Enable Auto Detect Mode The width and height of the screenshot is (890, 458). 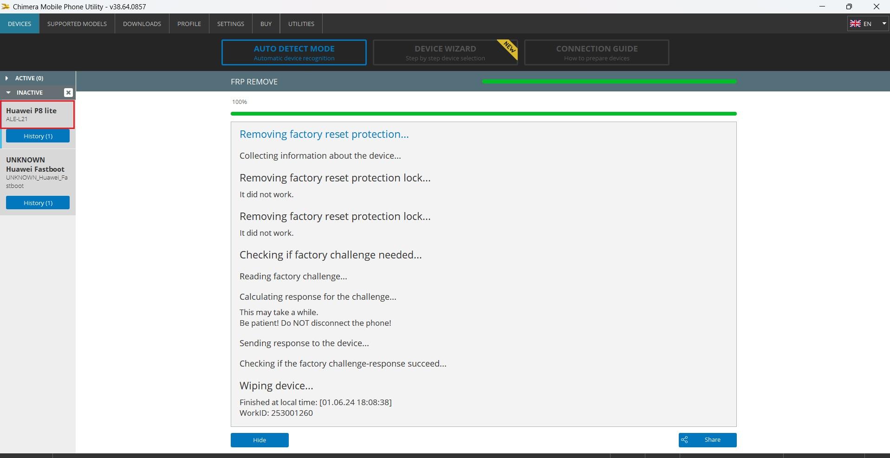point(294,52)
